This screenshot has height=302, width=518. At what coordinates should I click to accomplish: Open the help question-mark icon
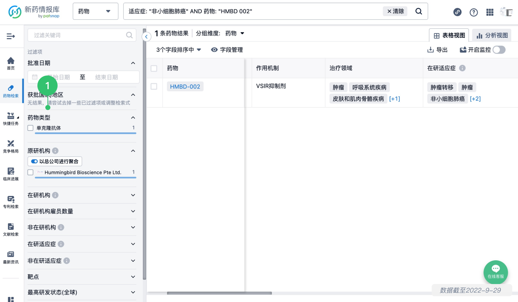(x=474, y=12)
